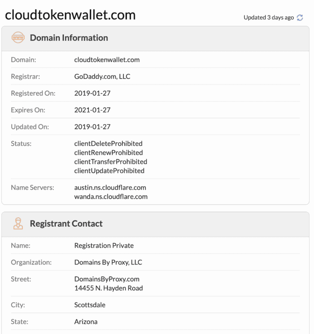Click the 'Registrar:' field label
This screenshot has height=334, width=314.
[x=25, y=76]
